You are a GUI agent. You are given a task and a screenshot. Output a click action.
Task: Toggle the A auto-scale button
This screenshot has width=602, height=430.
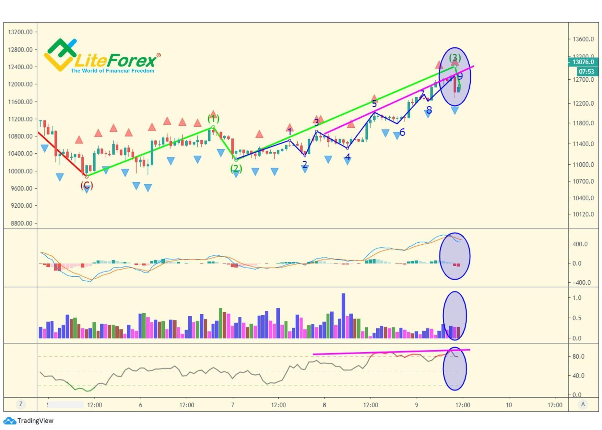pyautogui.click(x=583, y=404)
